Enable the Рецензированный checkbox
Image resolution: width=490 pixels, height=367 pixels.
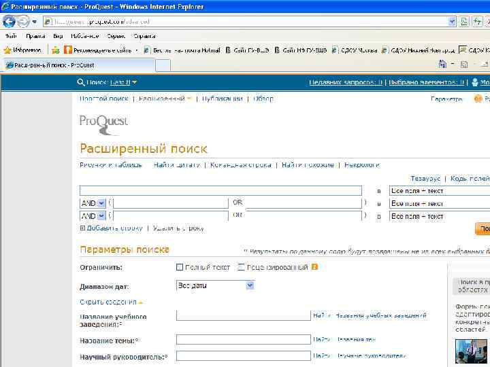pos(241,267)
